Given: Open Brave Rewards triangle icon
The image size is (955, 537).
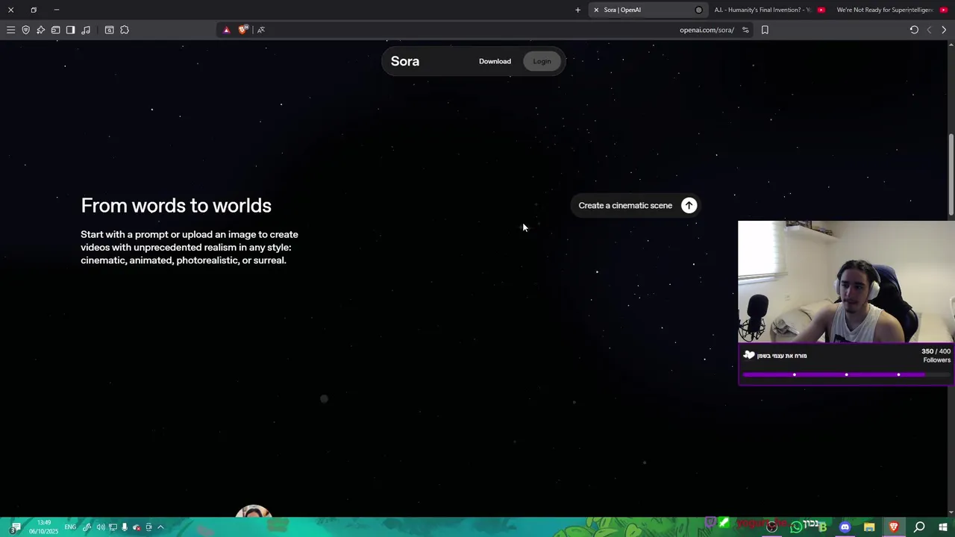Looking at the screenshot, I should pos(227,30).
